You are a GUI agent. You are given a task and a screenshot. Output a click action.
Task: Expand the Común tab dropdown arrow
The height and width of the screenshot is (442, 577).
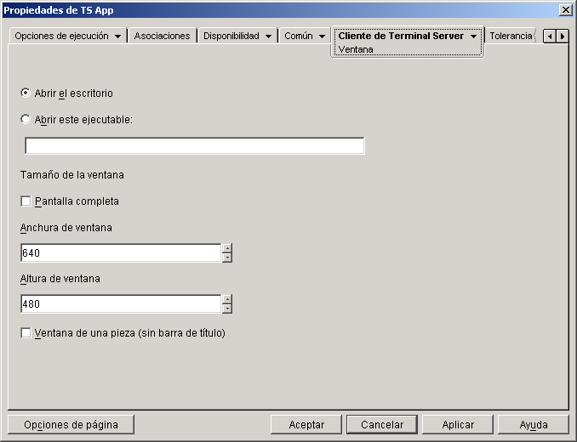[x=322, y=37]
